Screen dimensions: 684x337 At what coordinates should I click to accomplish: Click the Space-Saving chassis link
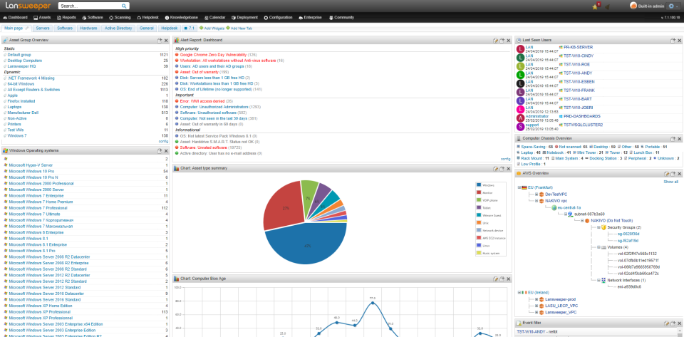click(x=534, y=147)
